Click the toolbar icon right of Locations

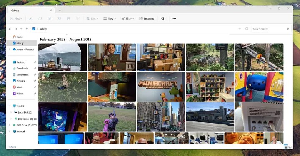pos(162,19)
